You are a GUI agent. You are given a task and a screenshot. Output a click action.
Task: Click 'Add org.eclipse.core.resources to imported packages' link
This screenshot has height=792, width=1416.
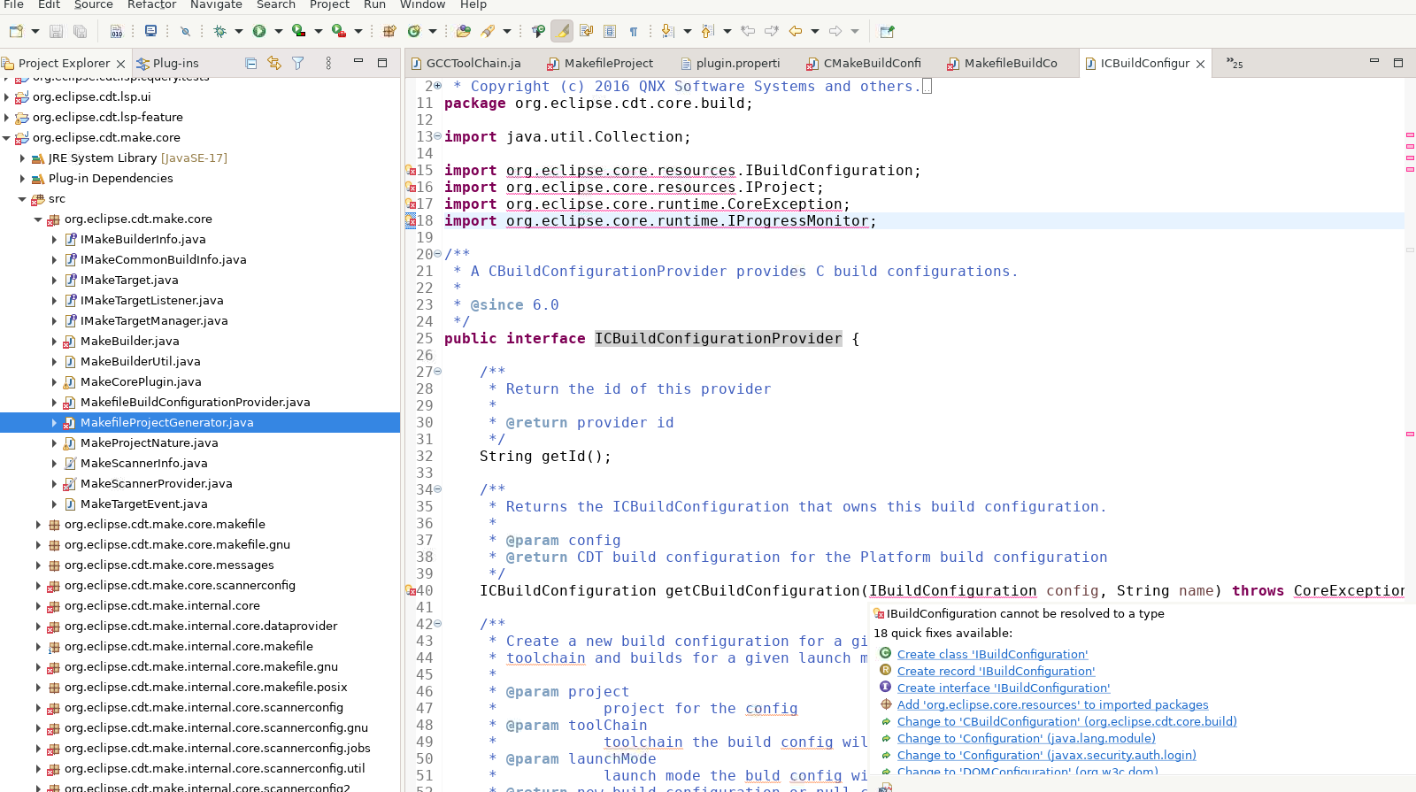click(1052, 704)
